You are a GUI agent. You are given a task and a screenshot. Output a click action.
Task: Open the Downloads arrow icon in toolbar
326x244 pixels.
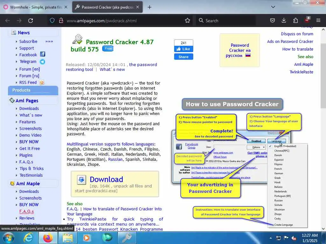pyautogui.click(x=284, y=20)
